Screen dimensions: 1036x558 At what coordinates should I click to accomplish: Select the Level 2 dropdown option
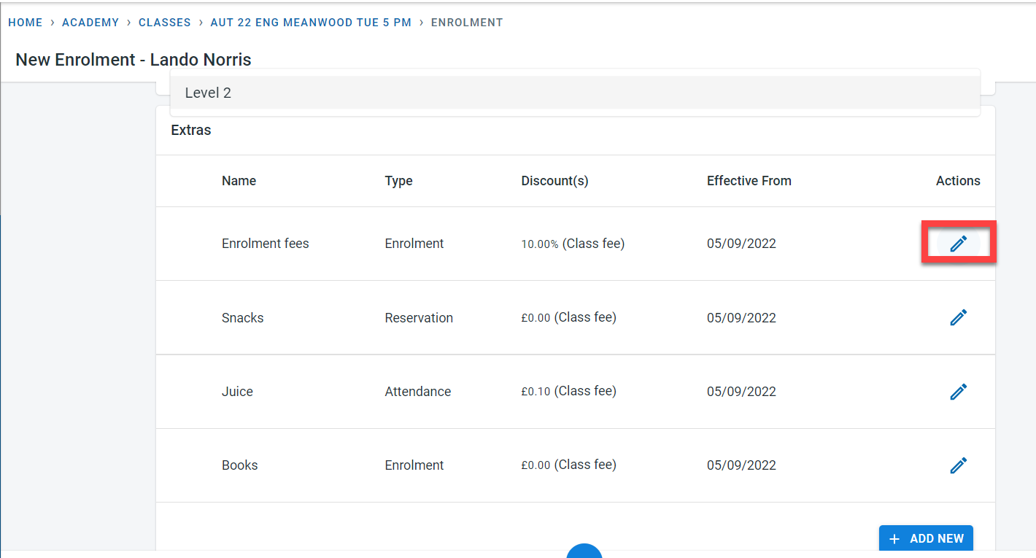tap(208, 93)
